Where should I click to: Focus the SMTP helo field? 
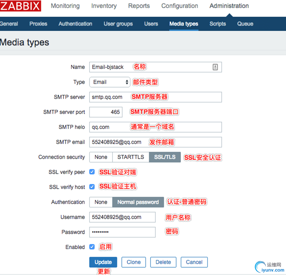155,127
